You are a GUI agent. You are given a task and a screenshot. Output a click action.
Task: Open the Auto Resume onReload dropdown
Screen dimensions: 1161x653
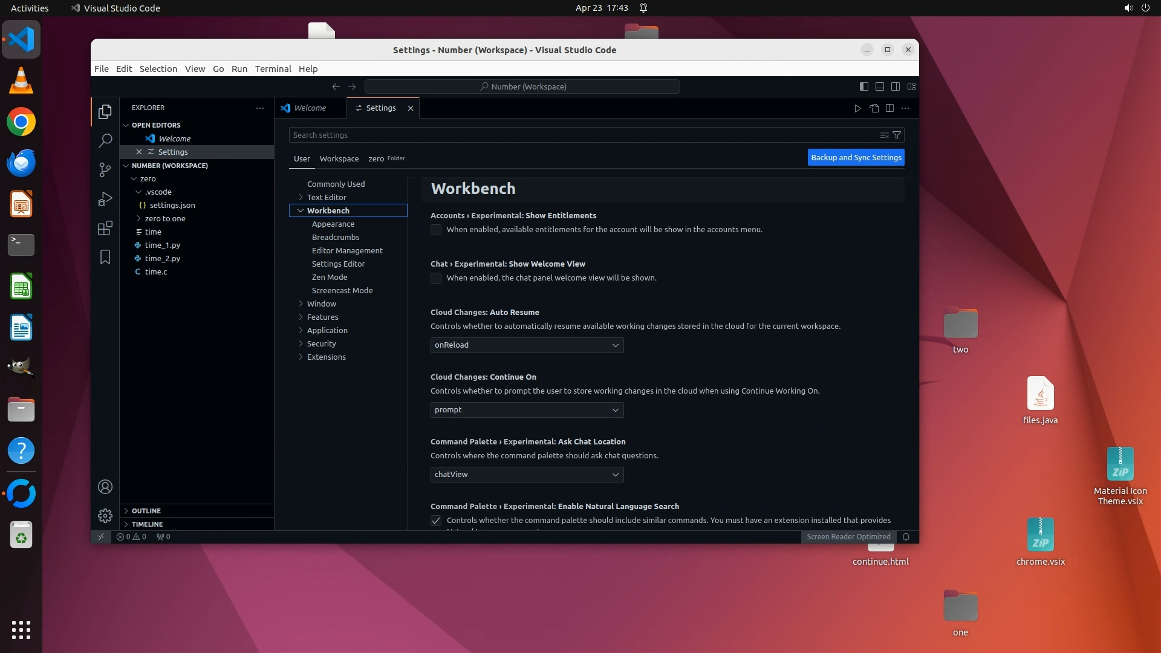(x=527, y=345)
